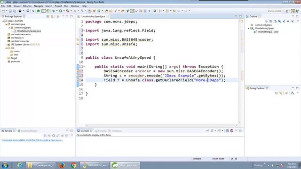Expand the JRE System Library node
The height and width of the screenshot is (169, 301).
tap(6, 45)
